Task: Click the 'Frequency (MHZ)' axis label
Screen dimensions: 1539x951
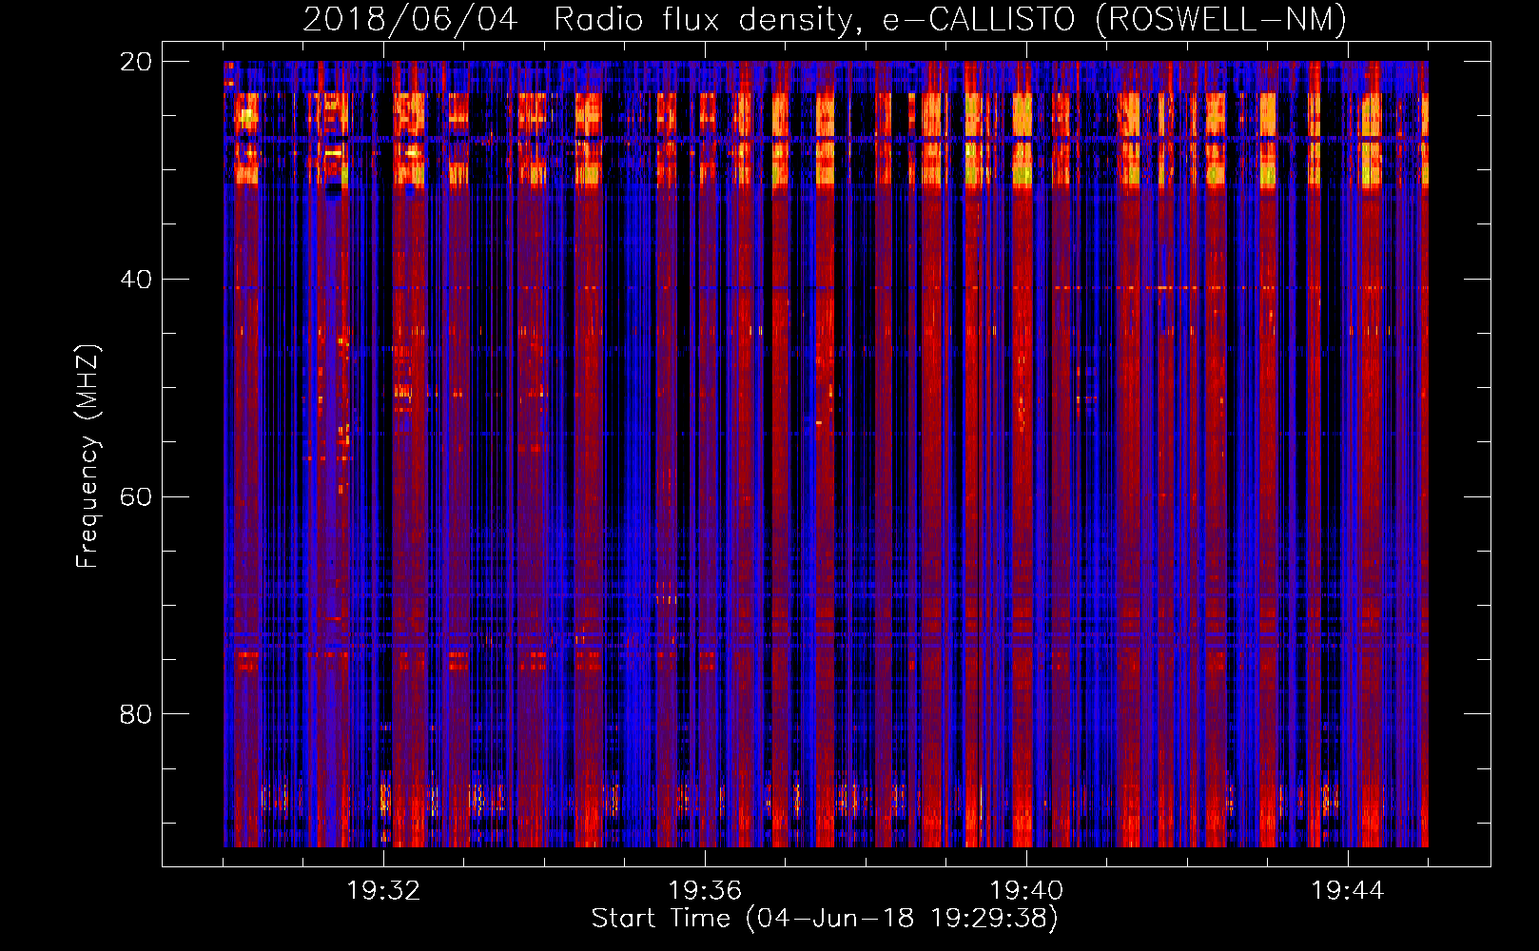Action: pos(87,456)
